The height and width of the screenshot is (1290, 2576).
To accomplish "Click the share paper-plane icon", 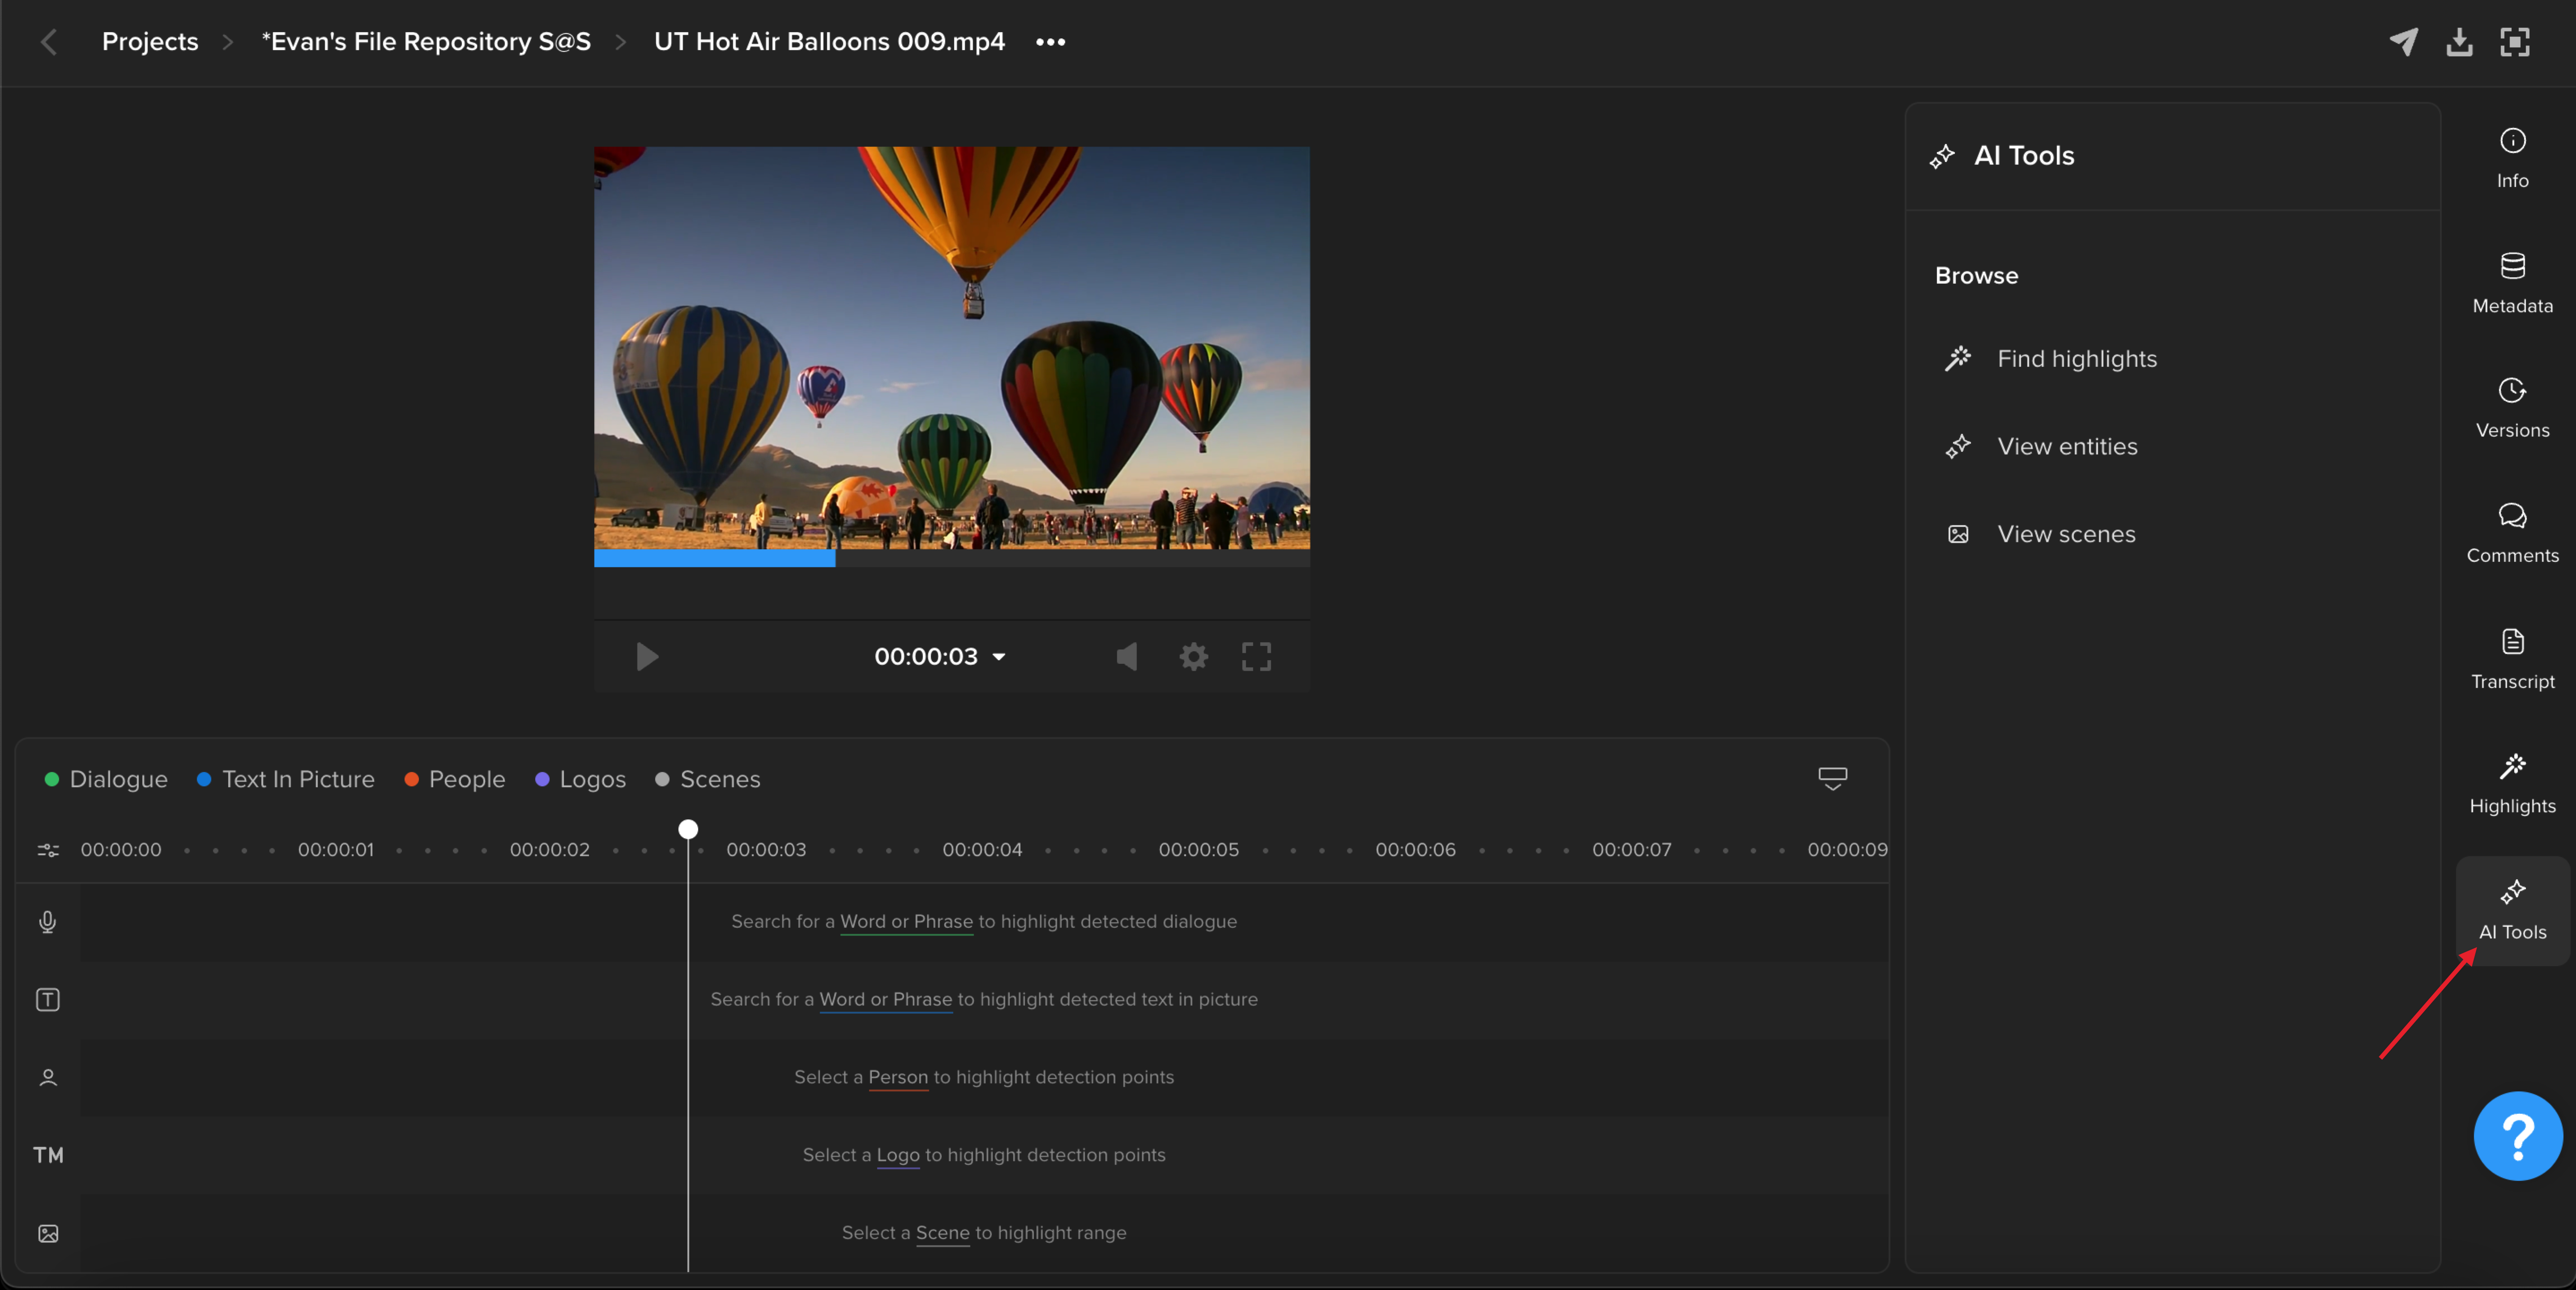I will coord(2403,42).
